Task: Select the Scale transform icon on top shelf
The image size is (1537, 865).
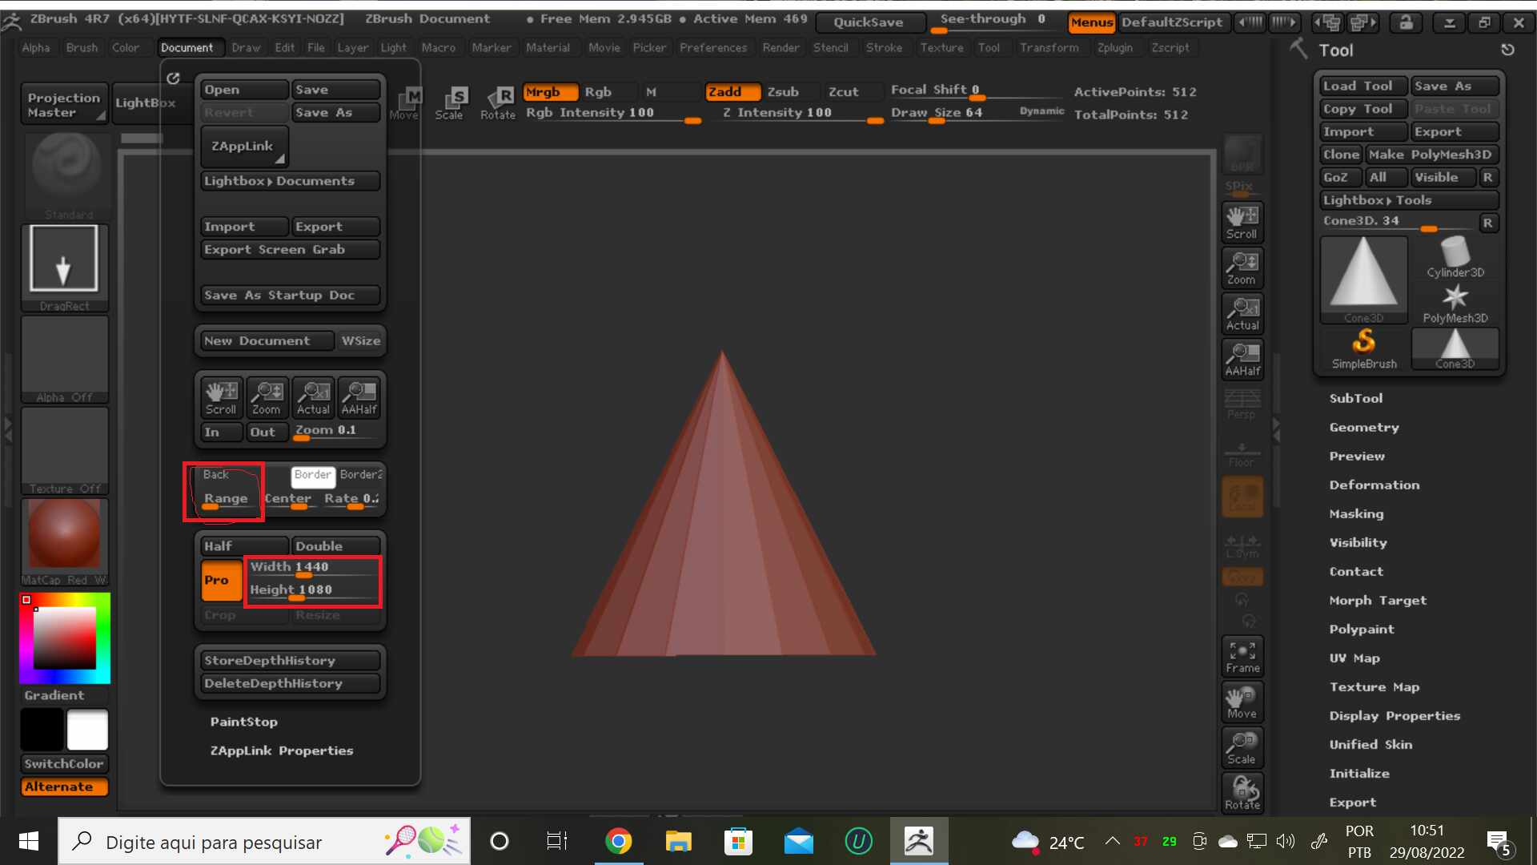Action: pyautogui.click(x=451, y=104)
